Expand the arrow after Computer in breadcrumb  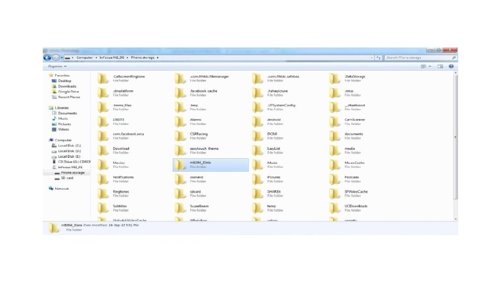click(96, 57)
